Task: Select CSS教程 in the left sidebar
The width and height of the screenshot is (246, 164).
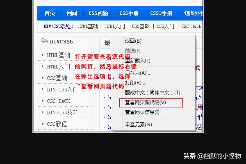Action: click(57, 124)
